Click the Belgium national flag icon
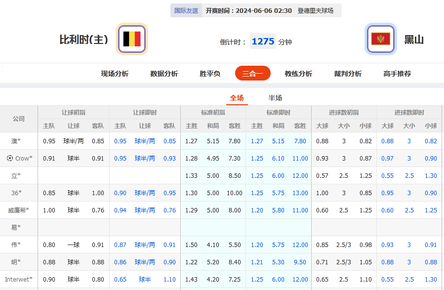The width and height of the screenshot is (444, 290). pos(131,40)
